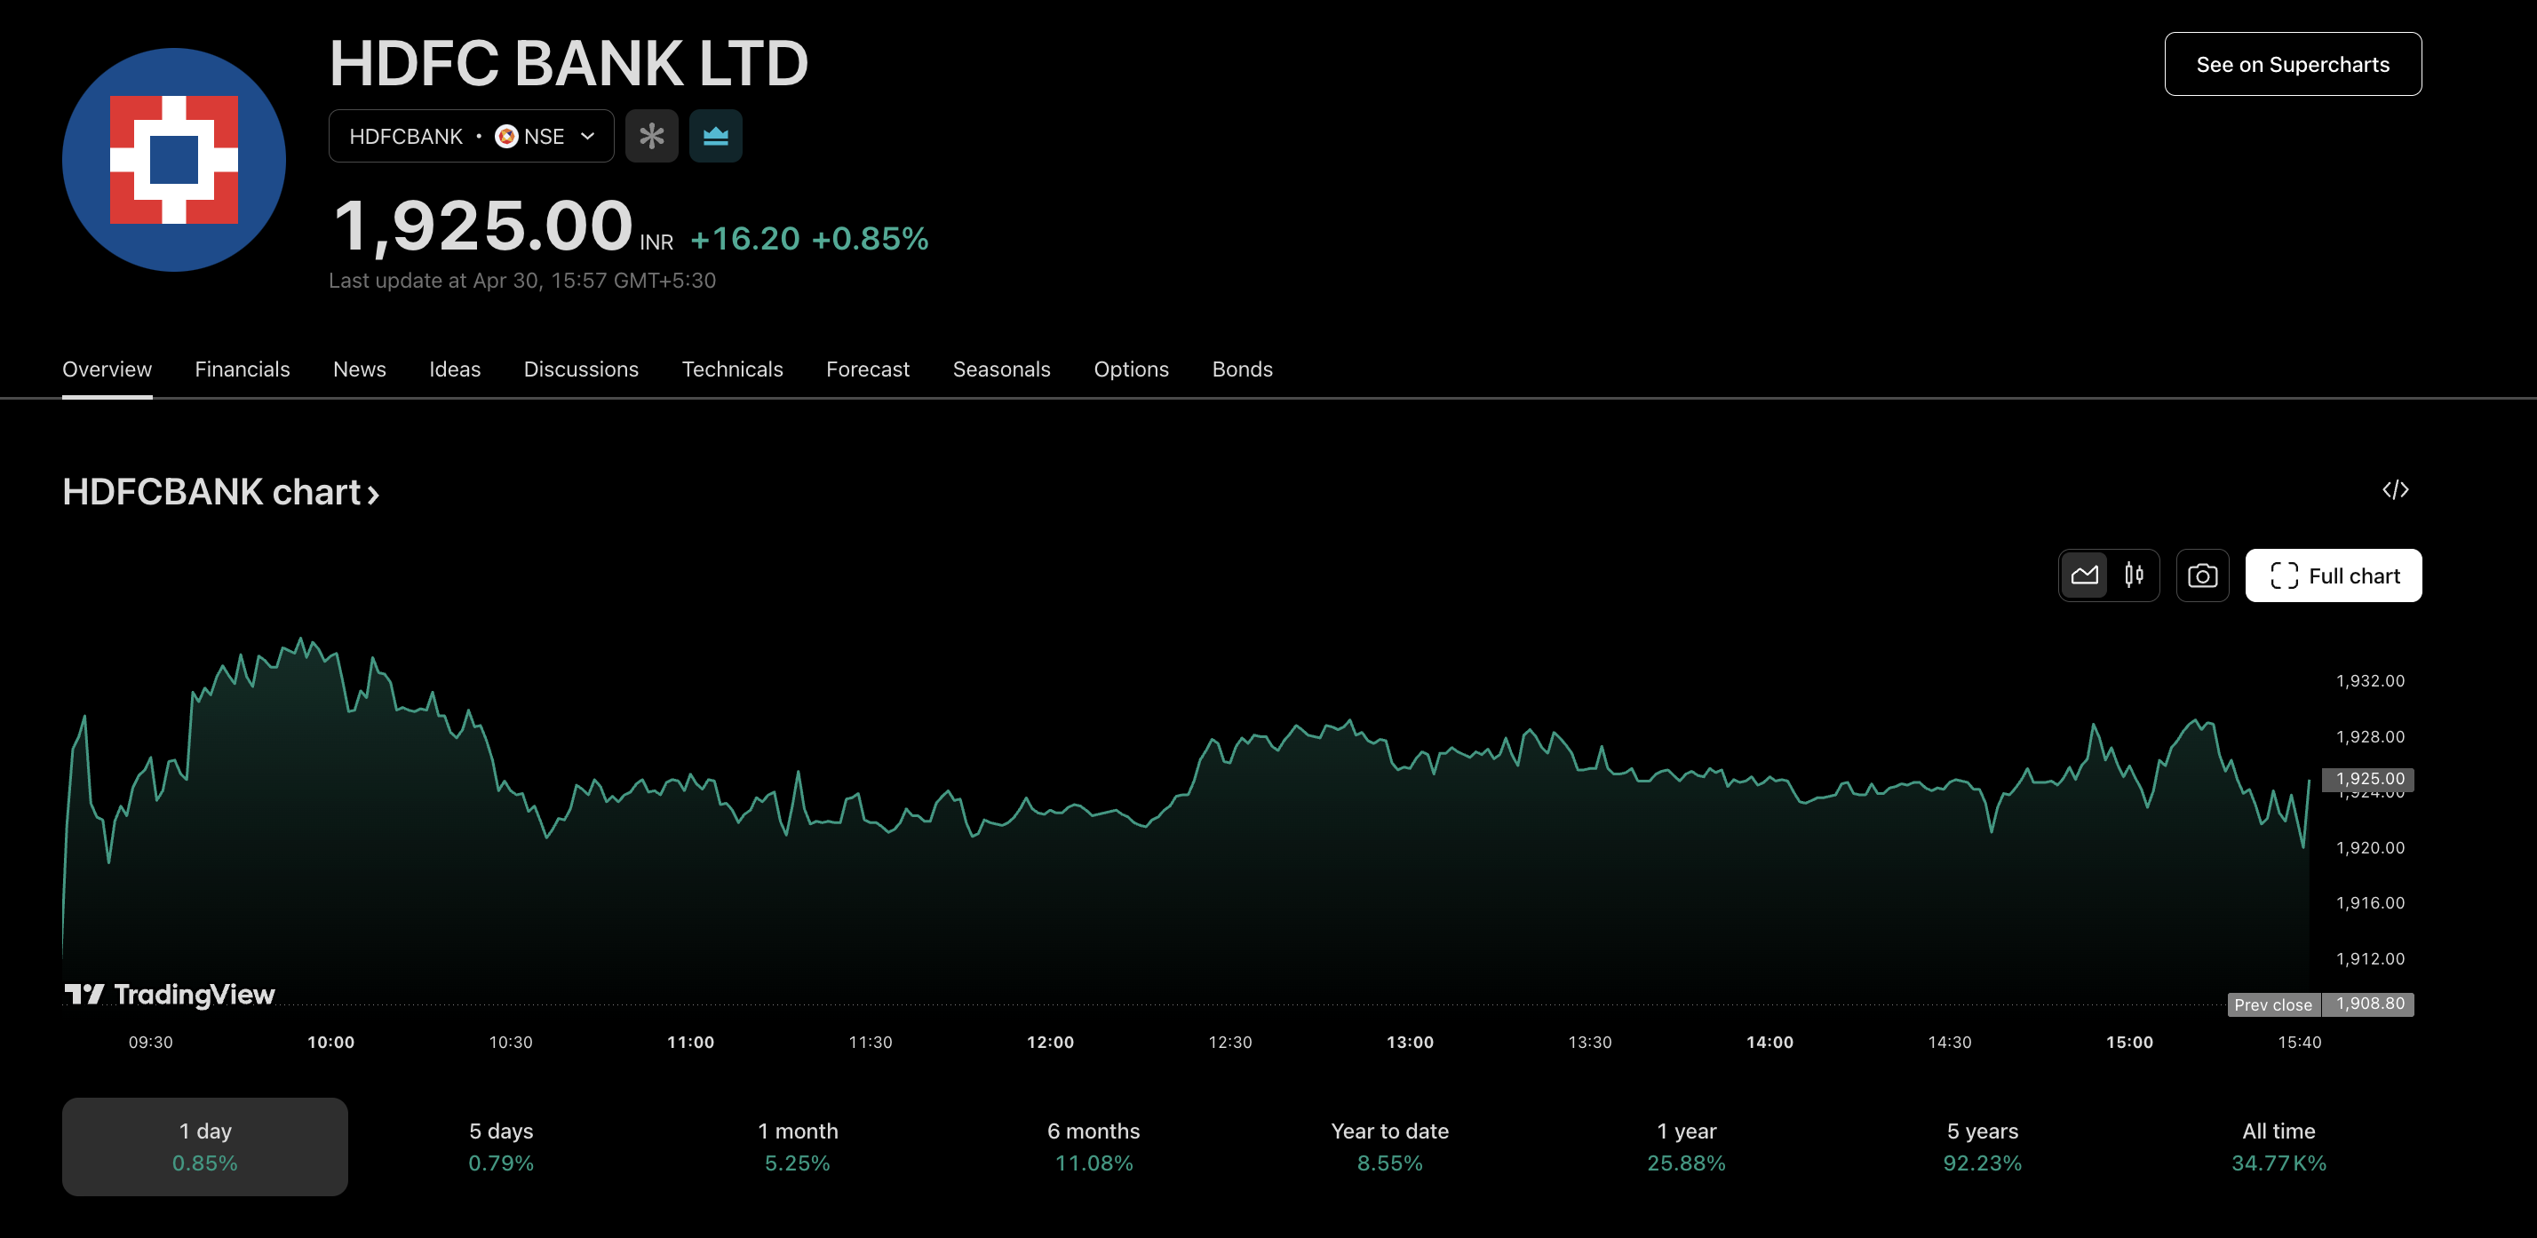2537x1238 pixels.
Task: View the Seasonals tab
Action: [1002, 369]
